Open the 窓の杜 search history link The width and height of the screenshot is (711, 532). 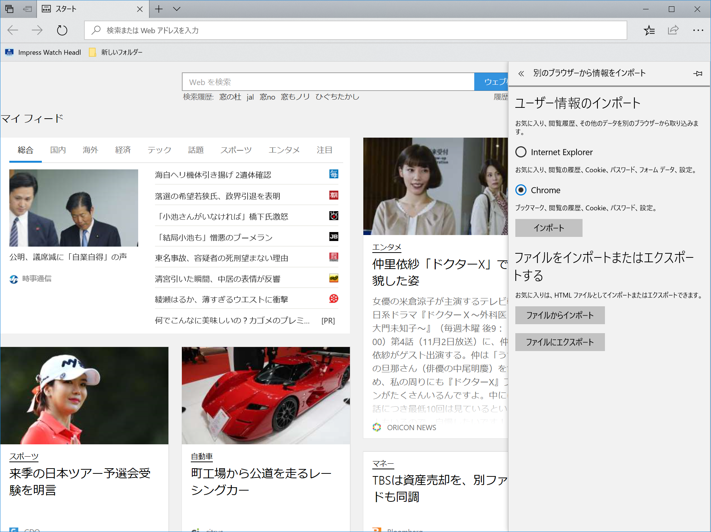(x=230, y=97)
